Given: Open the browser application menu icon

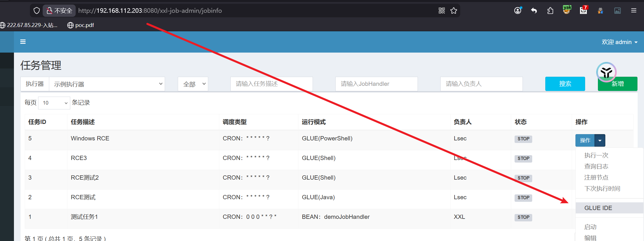Looking at the screenshot, I should 633,11.
